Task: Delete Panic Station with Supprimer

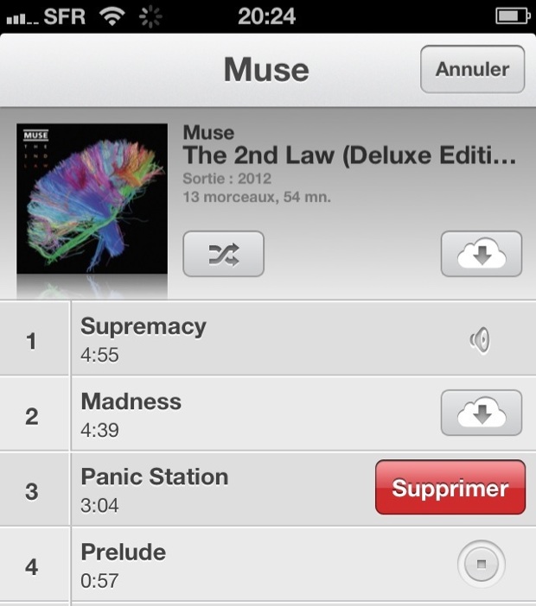Action: (x=450, y=487)
